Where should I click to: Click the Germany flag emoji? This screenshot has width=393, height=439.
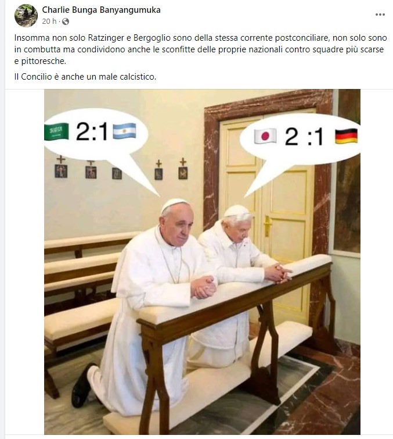(x=346, y=136)
